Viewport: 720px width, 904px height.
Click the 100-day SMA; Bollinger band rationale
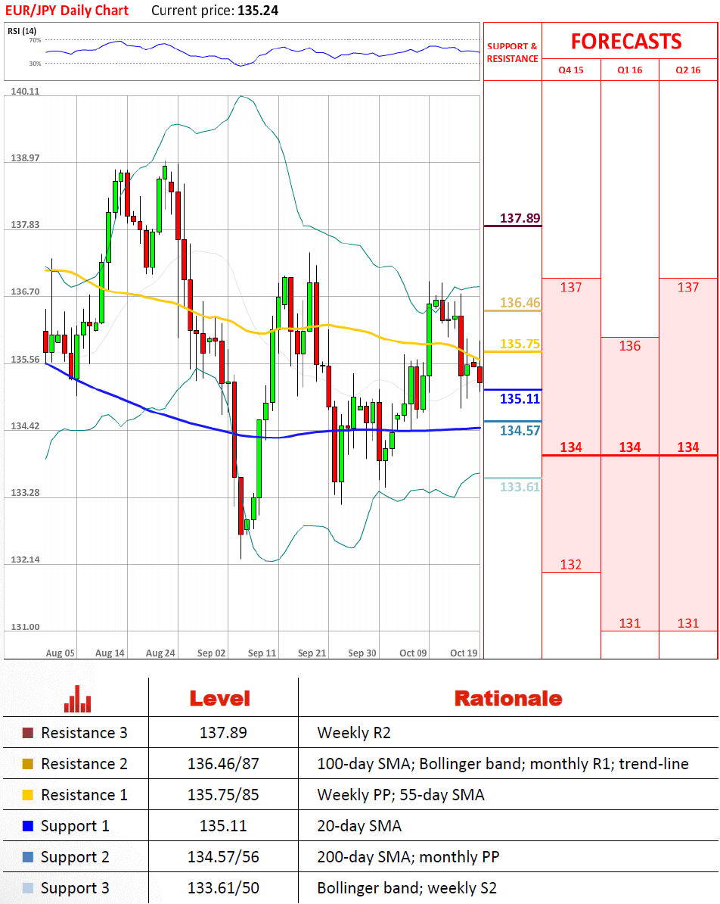click(x=503, y=764)
